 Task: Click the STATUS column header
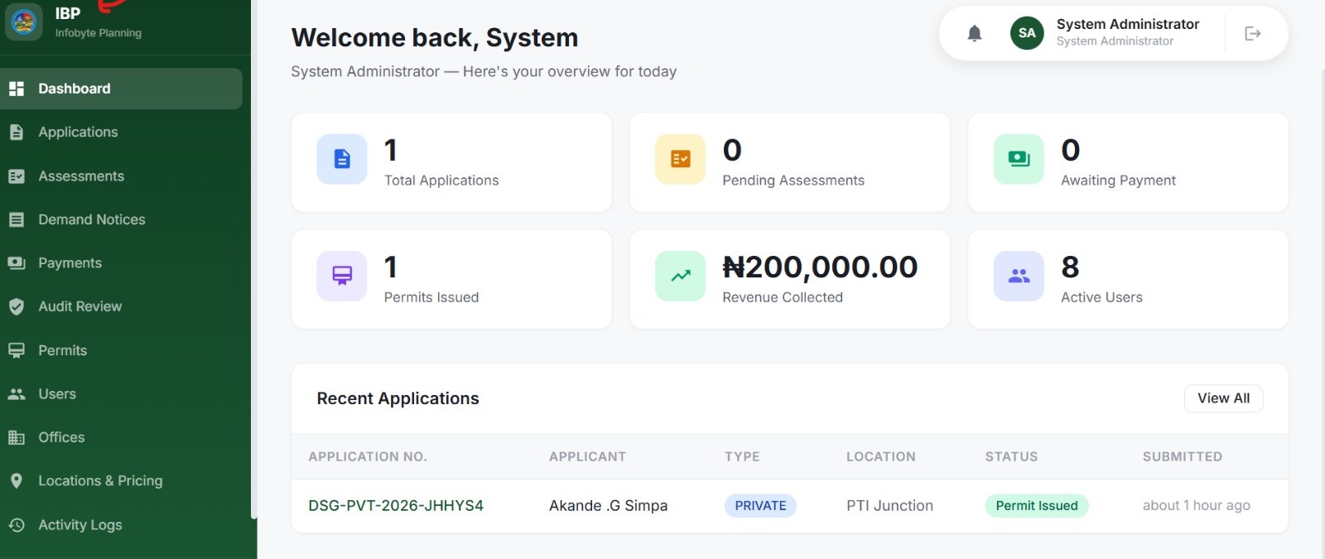(1011, 457)
